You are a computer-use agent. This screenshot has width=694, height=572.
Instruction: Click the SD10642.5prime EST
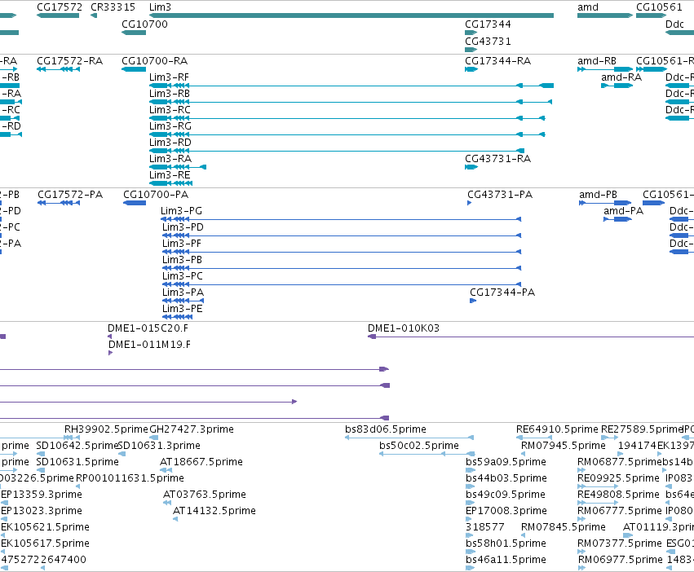[41, 453]
